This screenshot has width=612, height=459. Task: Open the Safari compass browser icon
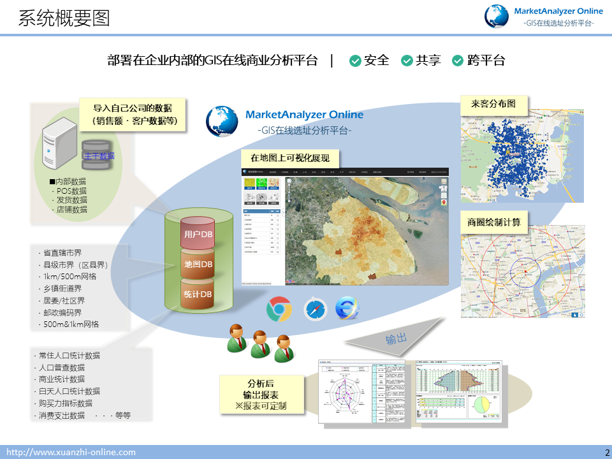(x=316, y=309)
